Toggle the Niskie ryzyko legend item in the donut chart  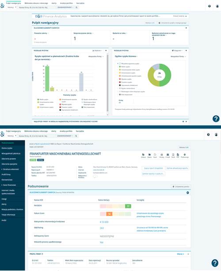pyautogui.click(x=125, y=67)
